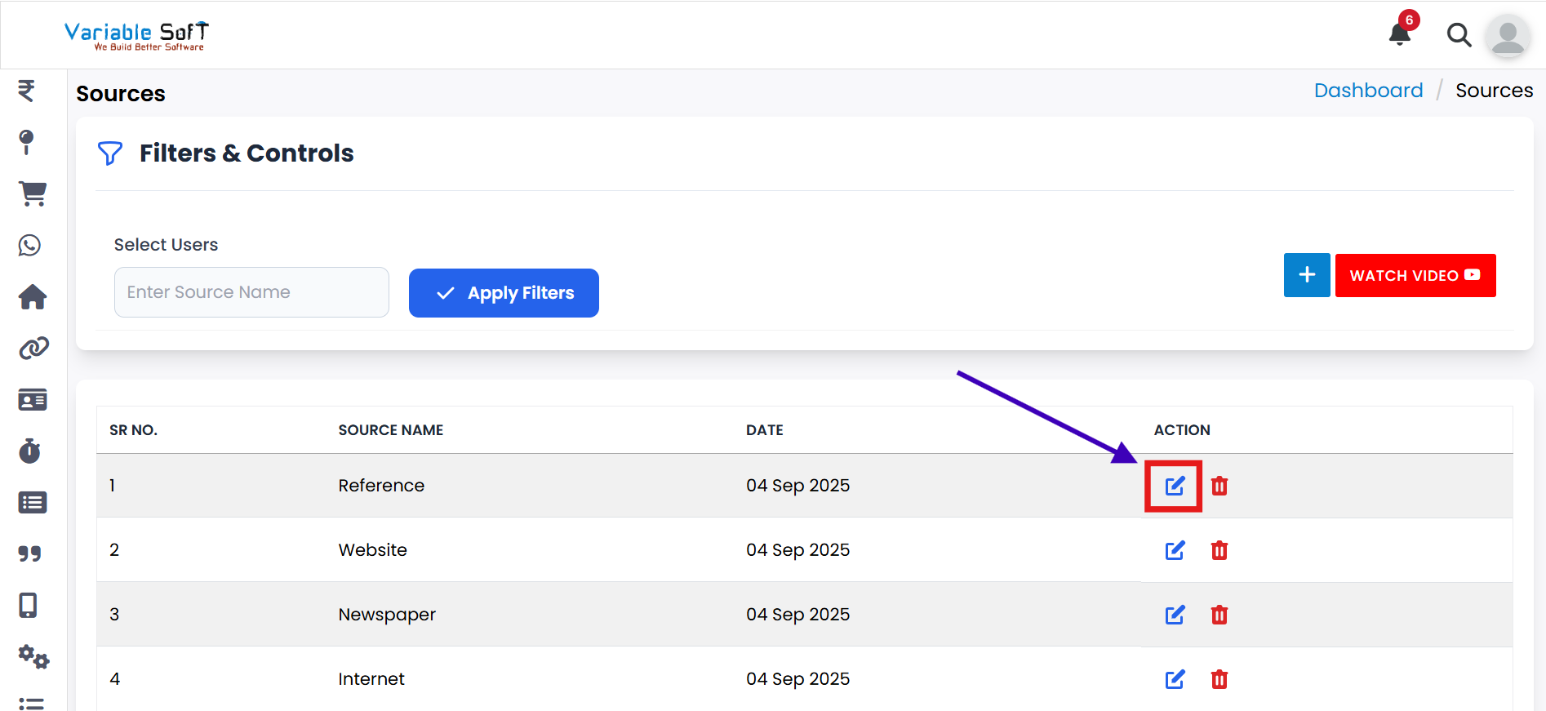Screen dimensions: 1546x711
Task: Go to the home sidebar icon
Action: (x=33, y=297)
